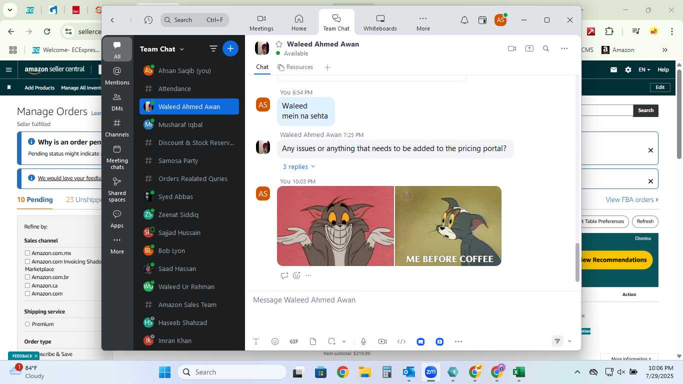The height and width of the screenshot is (384, 683).
Task: Open Zoom from the Windows taskbar
Action: 430,372
